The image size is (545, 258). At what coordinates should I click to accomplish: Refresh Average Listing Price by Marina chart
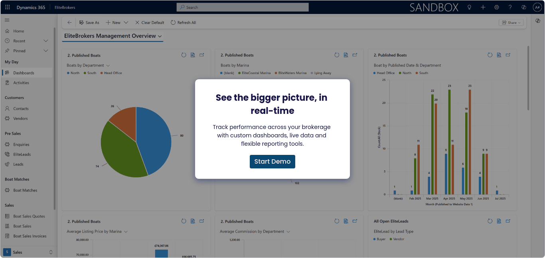coord(184,221)
